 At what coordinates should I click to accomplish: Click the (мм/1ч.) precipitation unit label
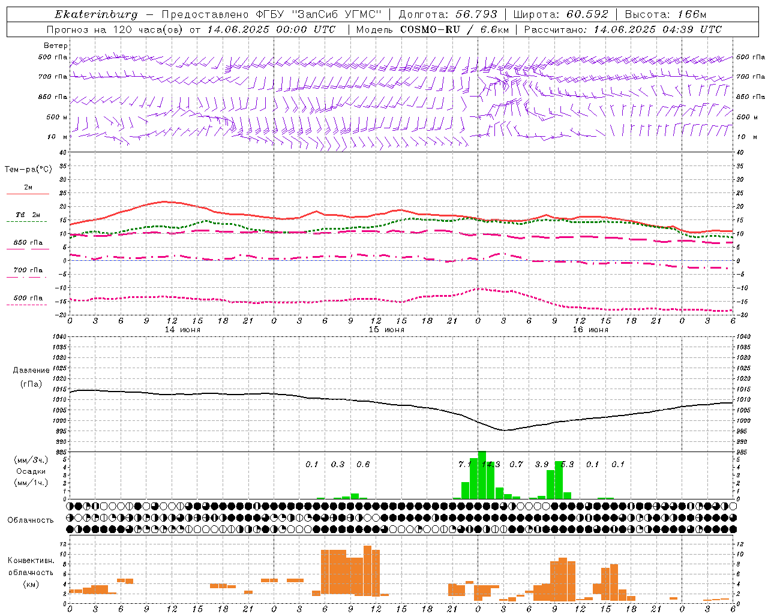coord(30,482)
